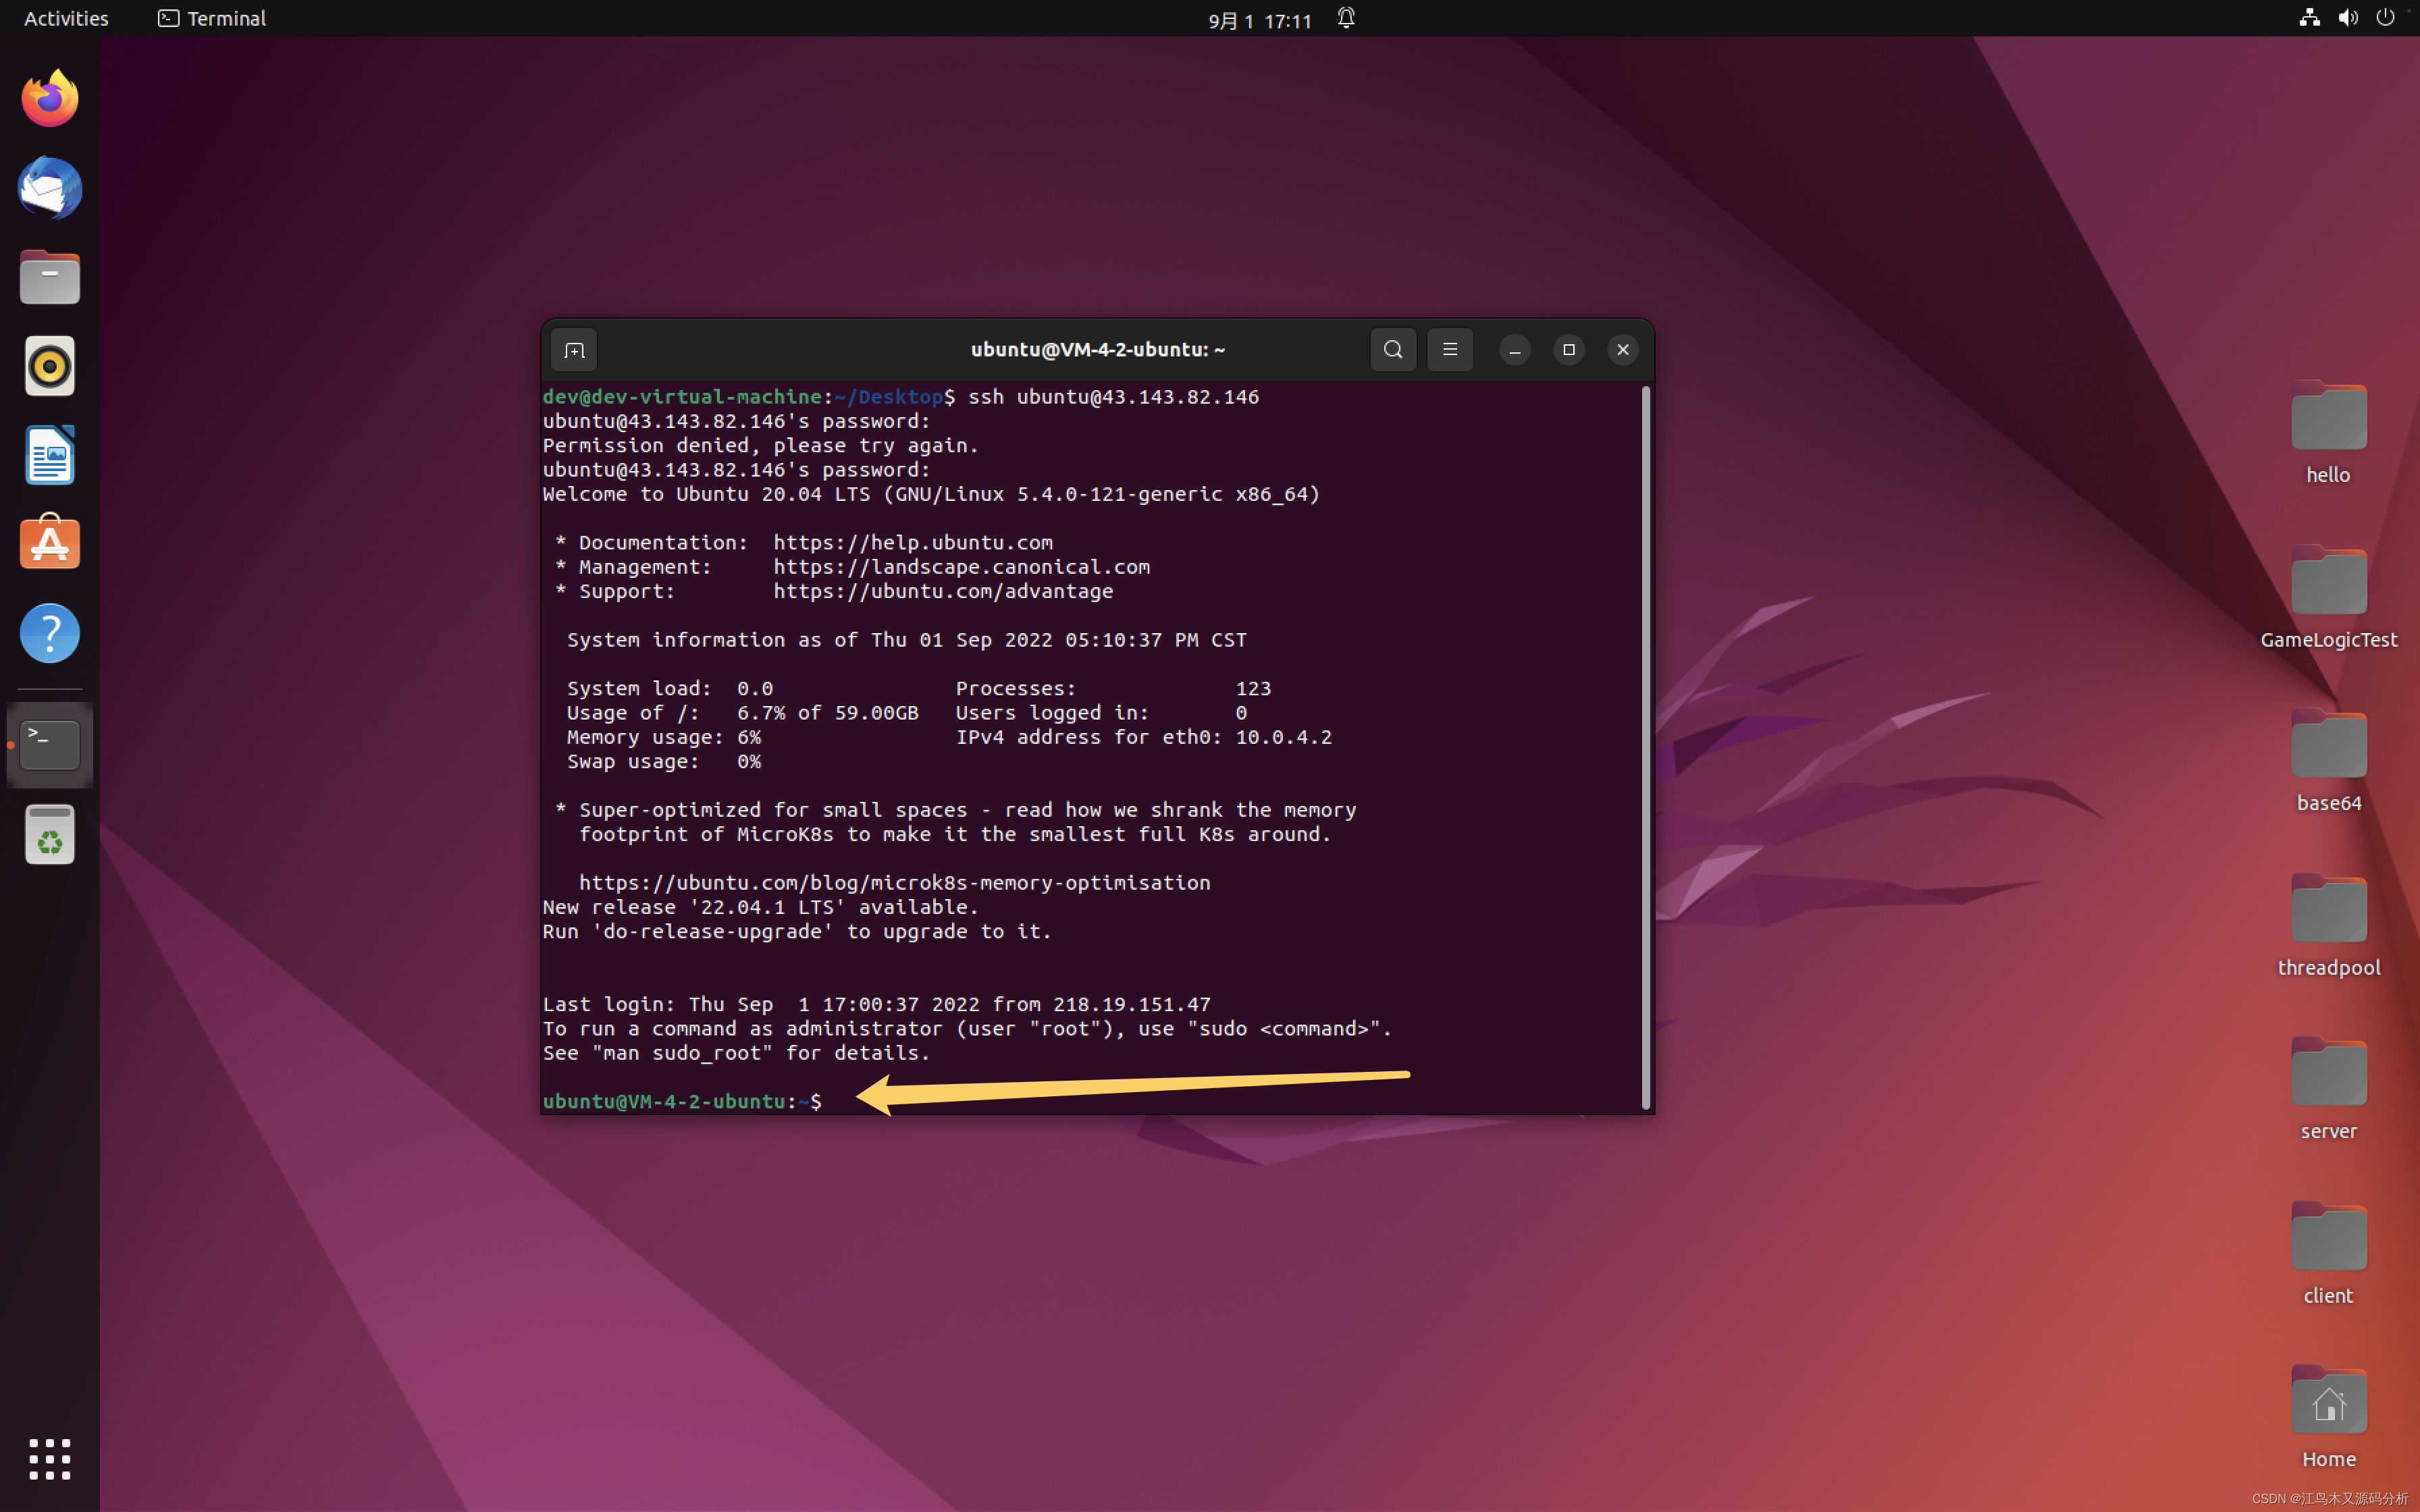Open network status icon
Image resolution: width=2420 pixels, height=1512 pixels.
pos(2309,18)
